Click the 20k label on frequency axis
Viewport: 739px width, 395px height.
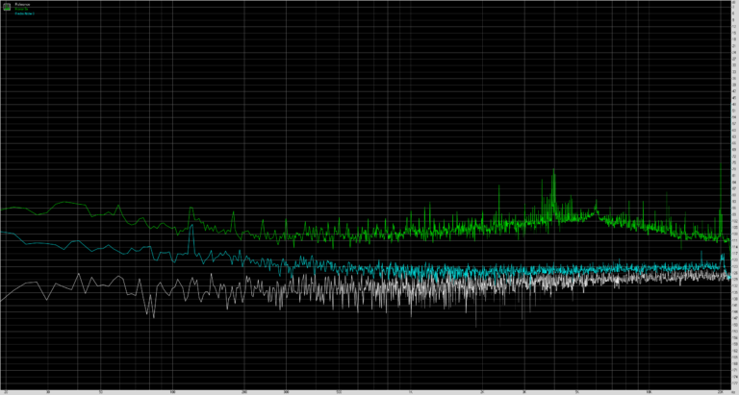click(x=720, y=392)
